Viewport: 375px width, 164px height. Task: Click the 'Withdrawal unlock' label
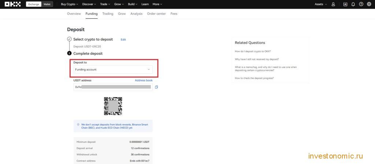(x=87, y=155)
